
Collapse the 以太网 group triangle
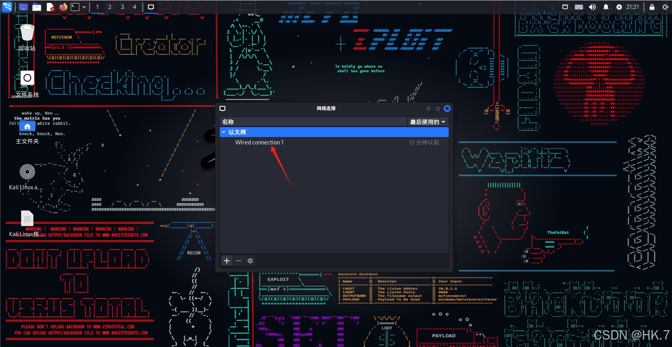coord(224,132)
